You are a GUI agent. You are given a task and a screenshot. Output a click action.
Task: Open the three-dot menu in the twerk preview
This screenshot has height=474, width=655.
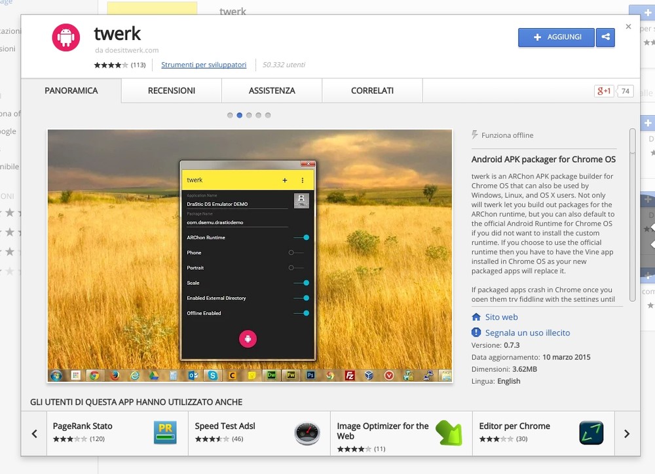coord(303,180)
